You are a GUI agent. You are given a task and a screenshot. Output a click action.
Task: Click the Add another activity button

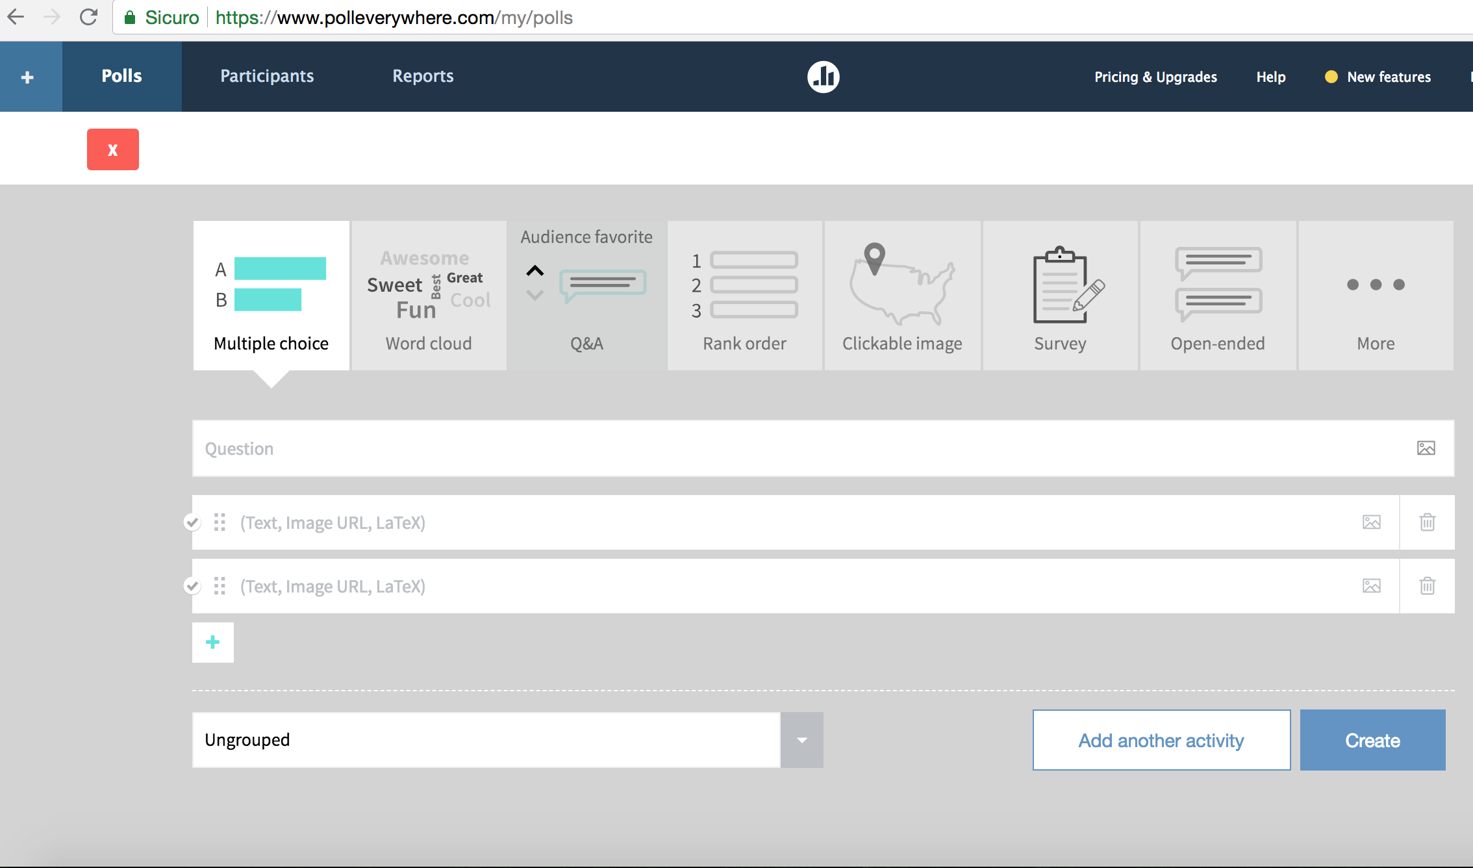click(1161, 740)
